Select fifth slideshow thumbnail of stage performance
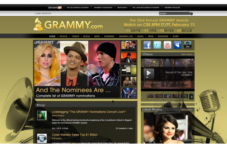The height and width of the screenshot is (148, 227). click(x=129, y=93)
